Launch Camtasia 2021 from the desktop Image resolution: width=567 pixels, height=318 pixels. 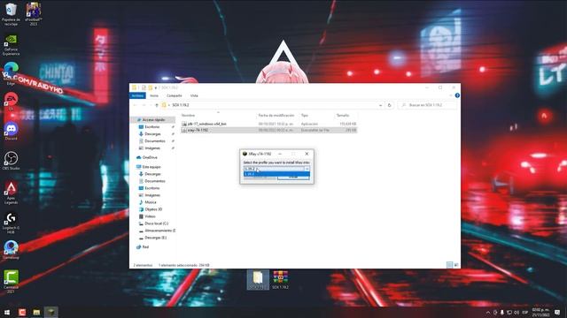pos(11,281)
